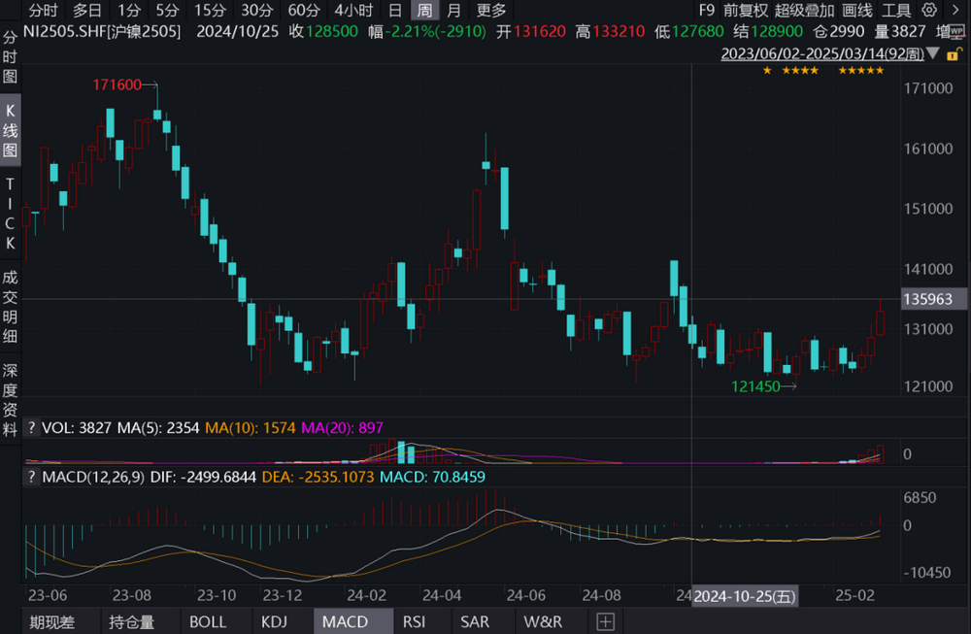Viewport: 971px width, 634px height.
Task: Click the 超级叠加 overlay button
Action: coord(804,11)
